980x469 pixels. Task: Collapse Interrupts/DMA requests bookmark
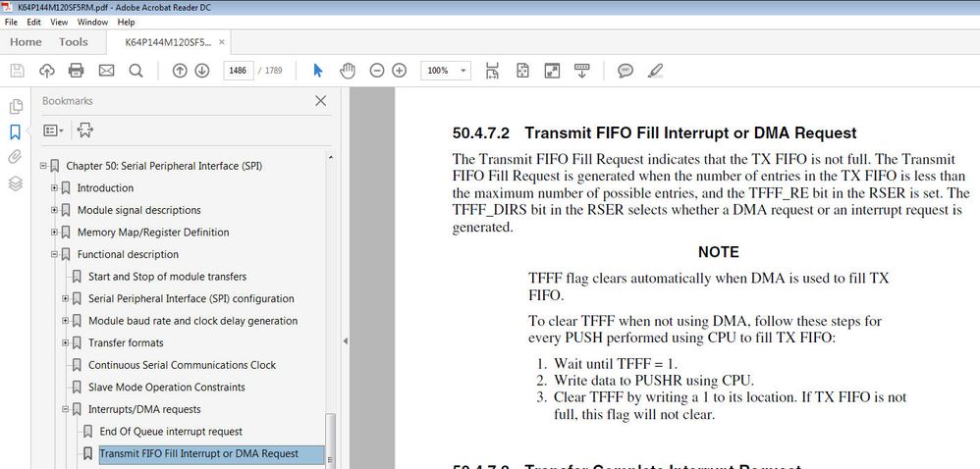pos(66,409)
